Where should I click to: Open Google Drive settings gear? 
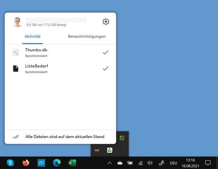tap(106, 22)
